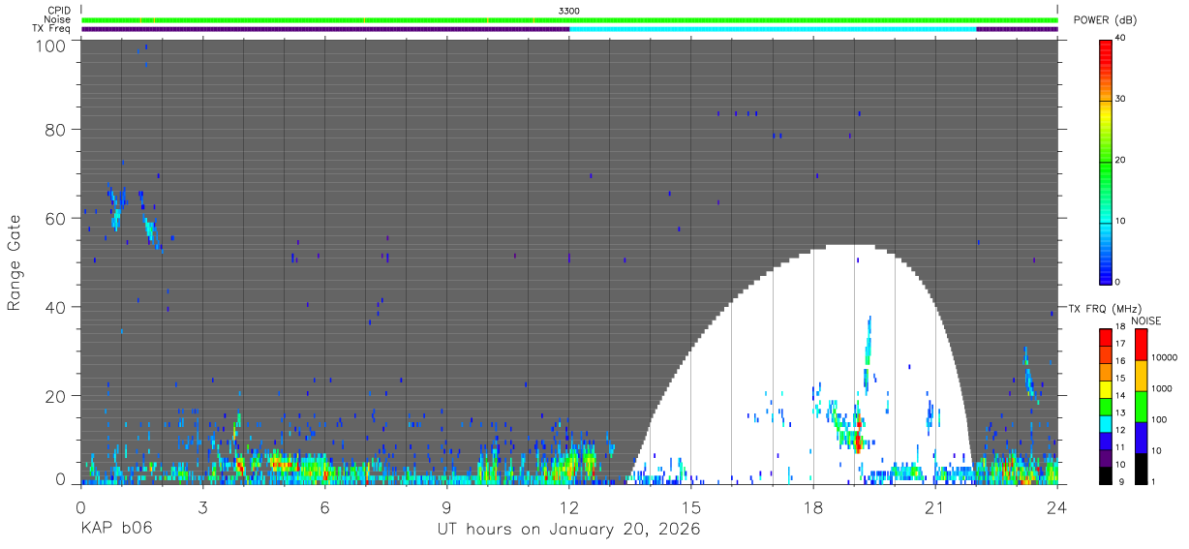Select the 11 label in TX FRQ legend

[x=1119, y=448]
